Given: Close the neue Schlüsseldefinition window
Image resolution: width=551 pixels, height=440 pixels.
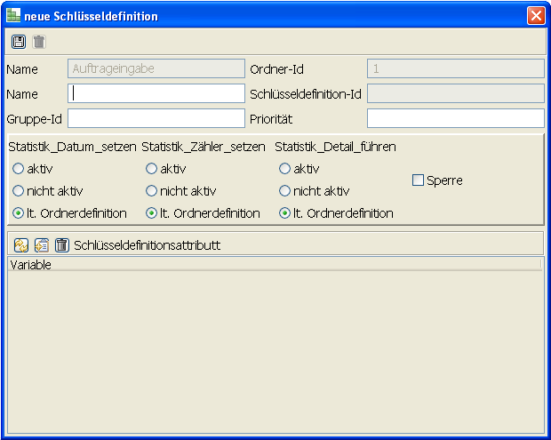Looking at the screenshot, I should click(536, 16).
